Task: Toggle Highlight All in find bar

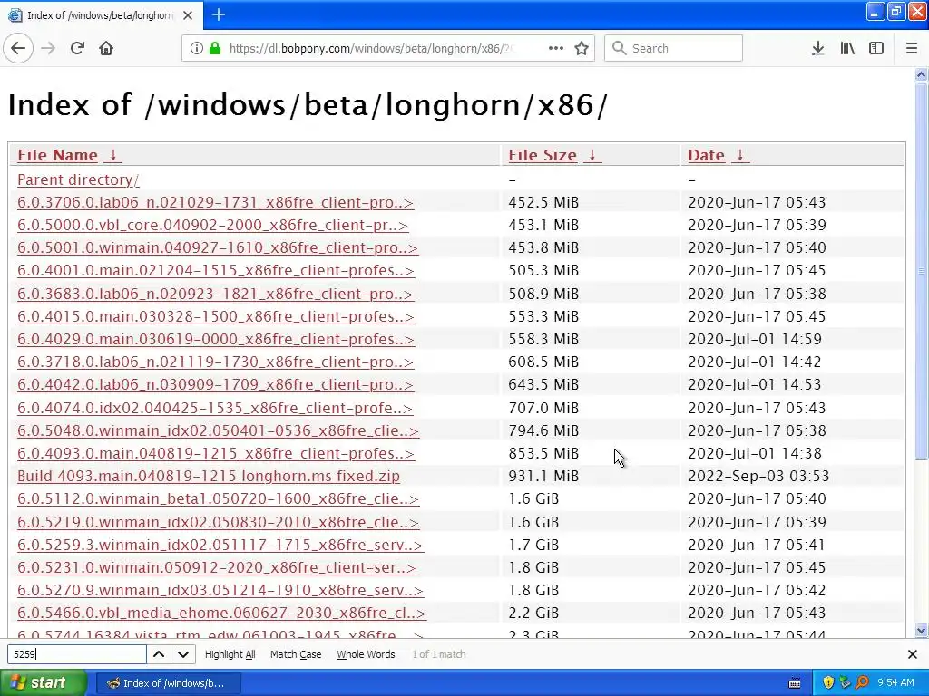Action: [230, 654]
